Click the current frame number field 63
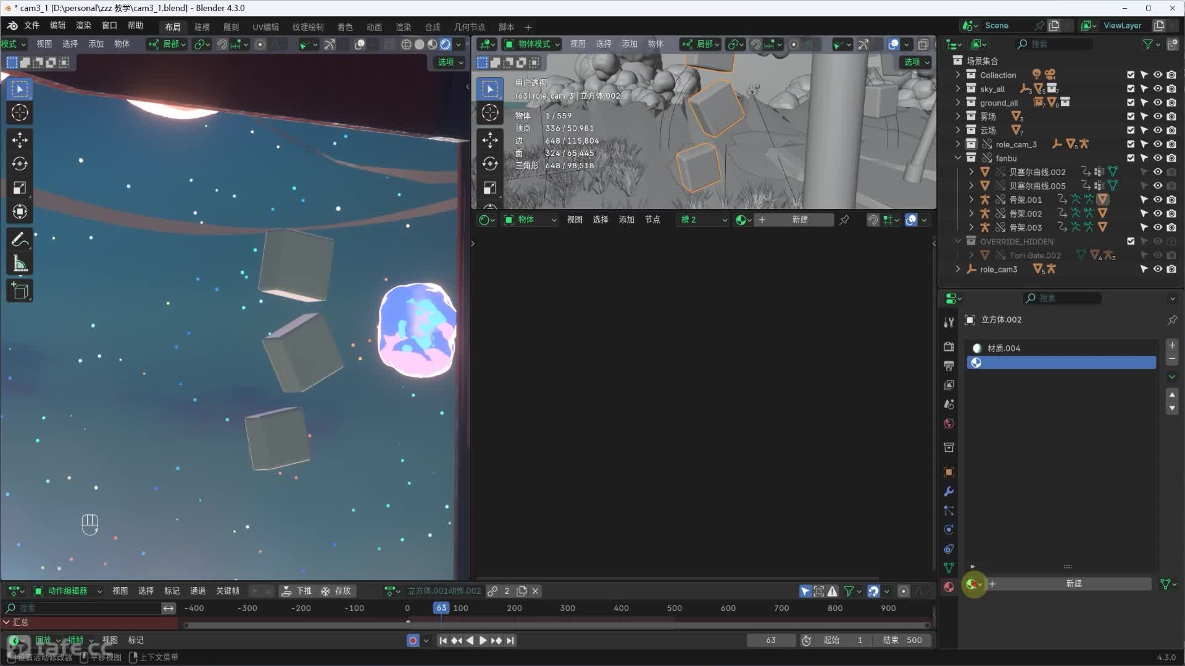1185x666 pixels. (770, 640)
